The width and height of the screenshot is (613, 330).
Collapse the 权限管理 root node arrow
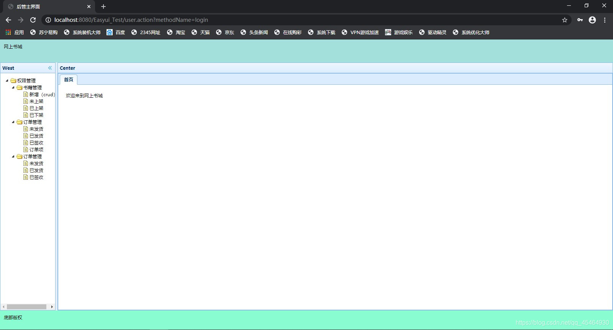click(7, 80)
